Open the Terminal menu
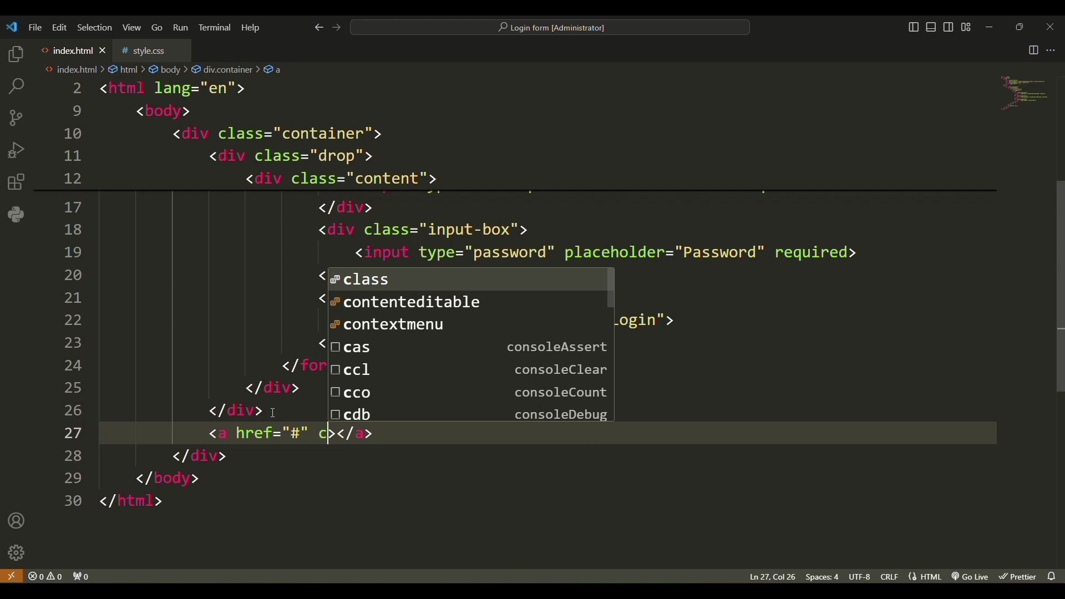1065x599 pixels. click(215, 28)
